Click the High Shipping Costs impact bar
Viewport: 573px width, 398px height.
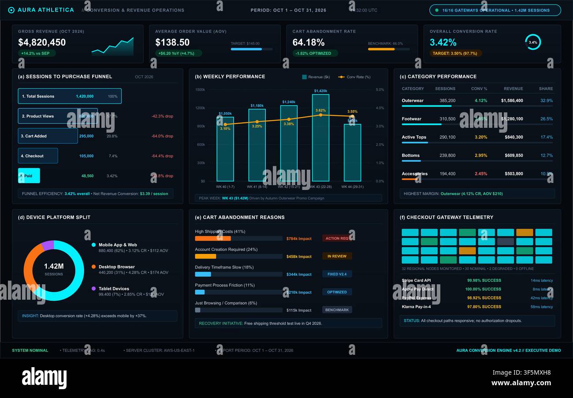(x=238, y=238)
